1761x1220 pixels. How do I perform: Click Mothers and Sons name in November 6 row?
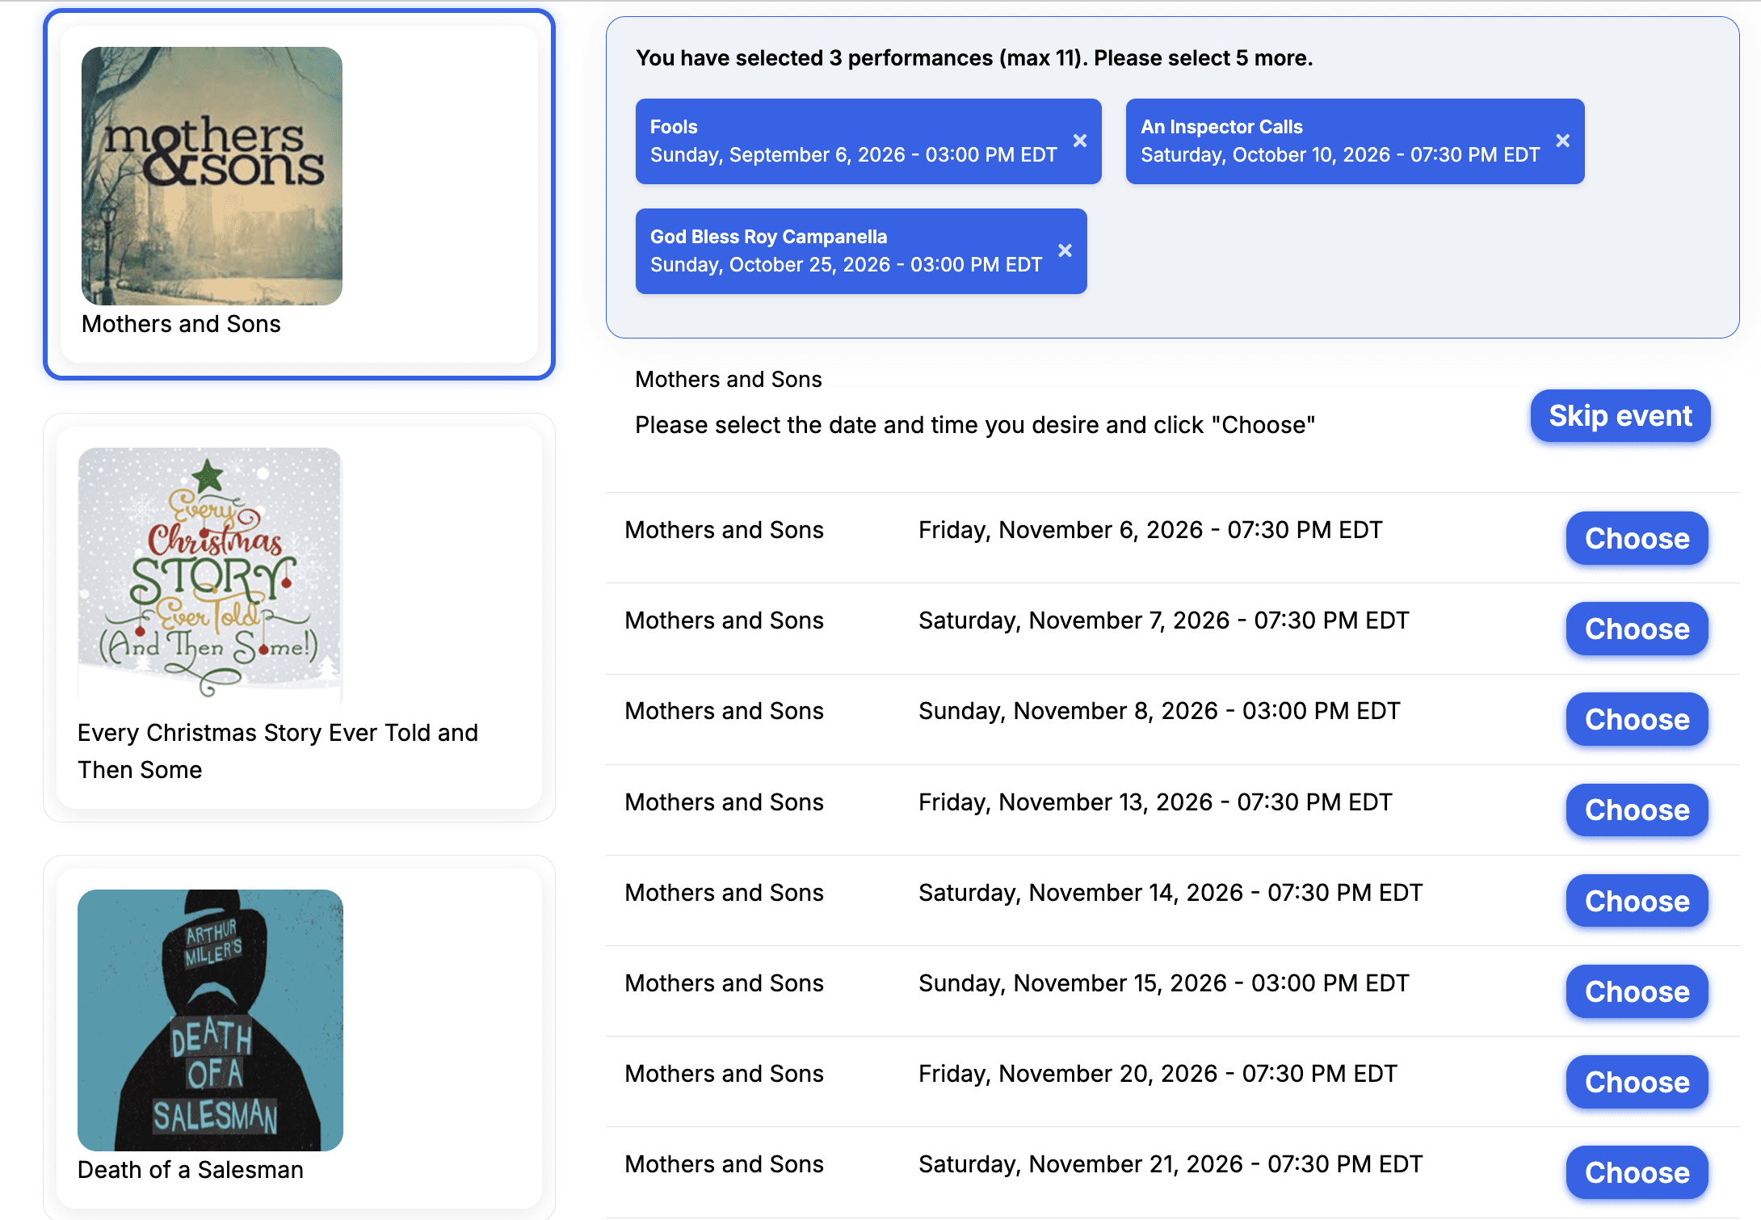[x=724, y=530]
